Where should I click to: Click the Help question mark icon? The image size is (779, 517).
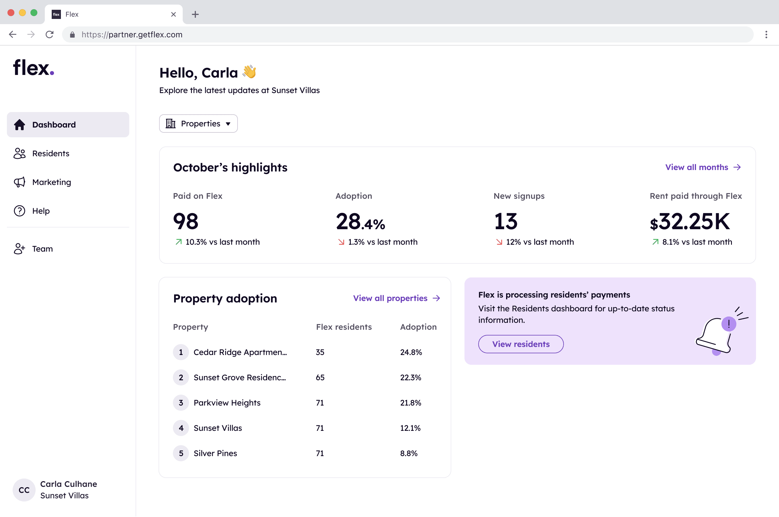[20, 211]
